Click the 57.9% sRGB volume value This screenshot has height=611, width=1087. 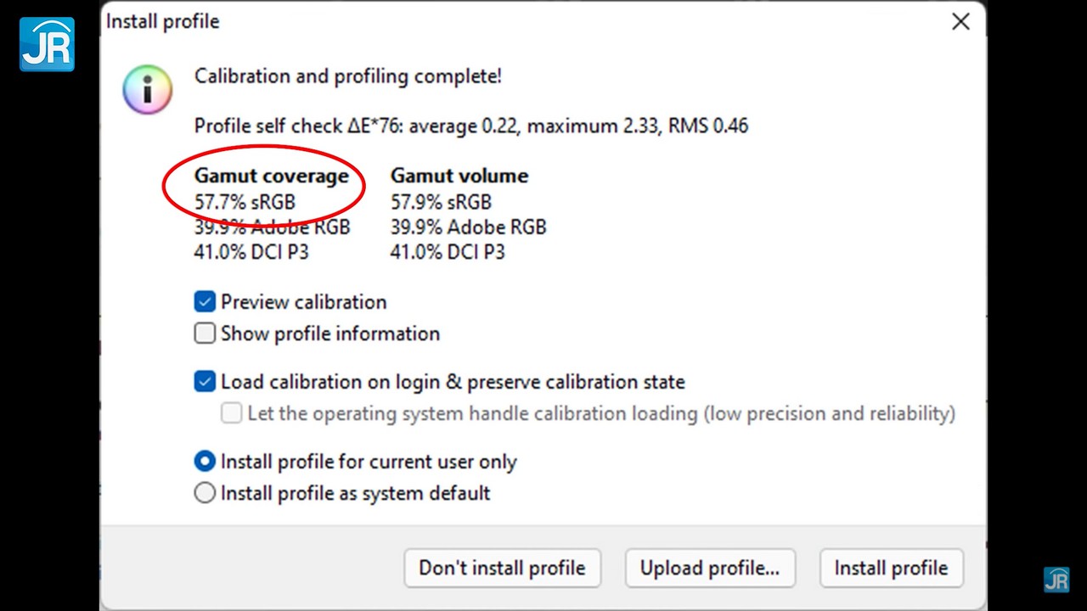pos(441,202)
